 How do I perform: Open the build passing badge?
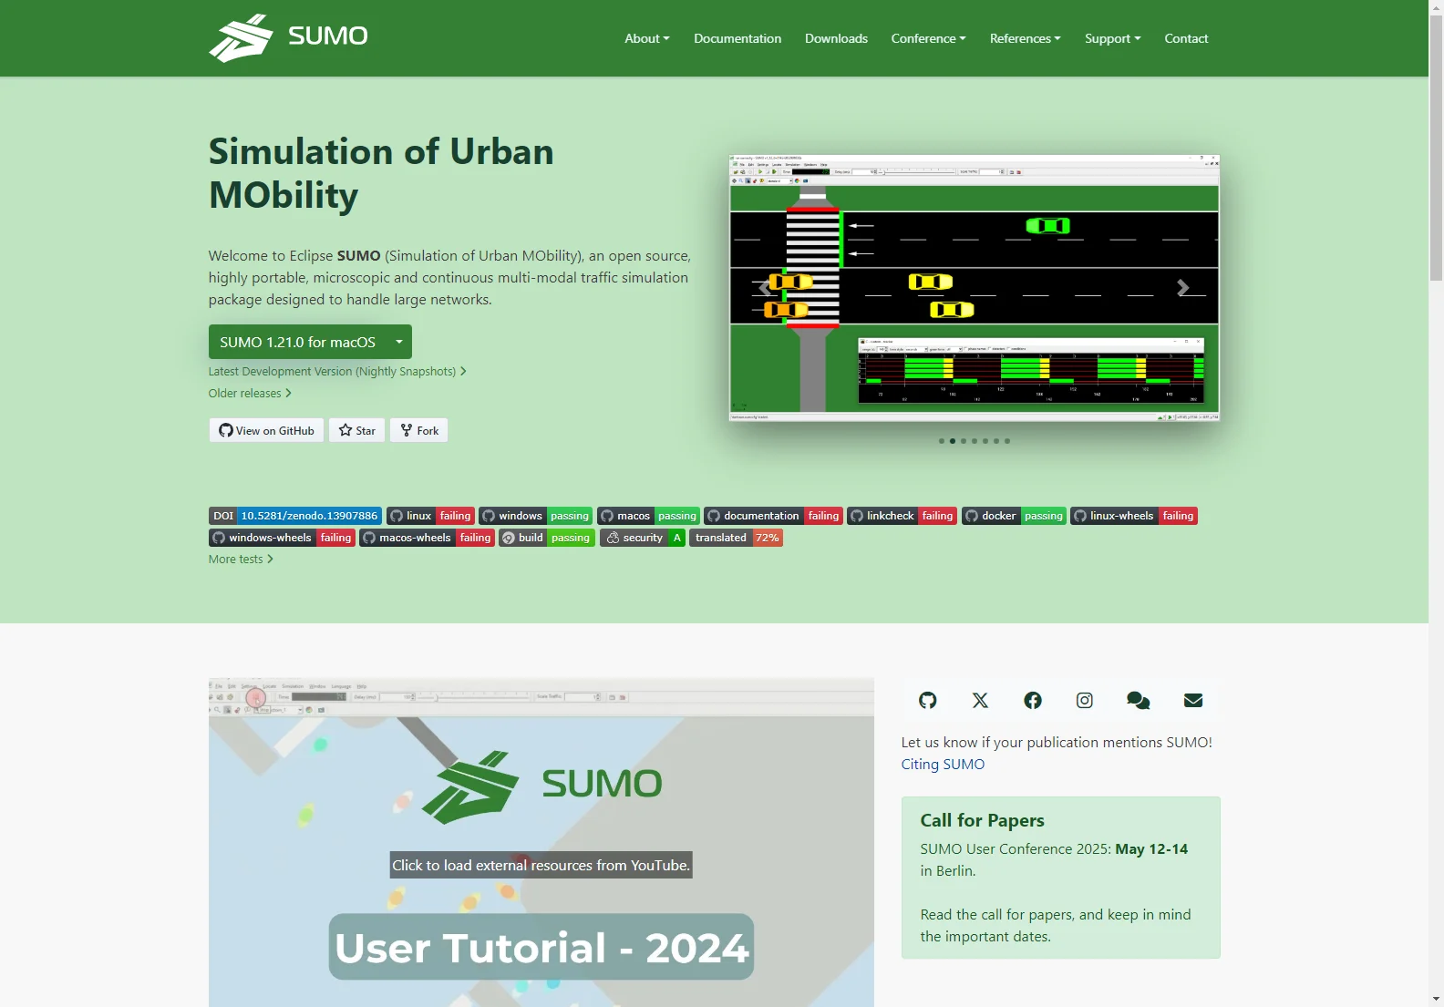click(x=547, y=538)
